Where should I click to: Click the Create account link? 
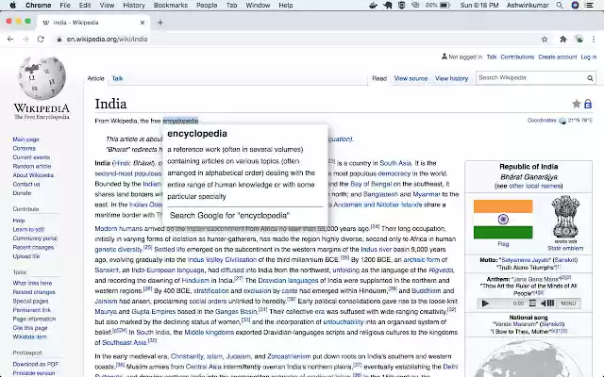(x=558, y=57)
